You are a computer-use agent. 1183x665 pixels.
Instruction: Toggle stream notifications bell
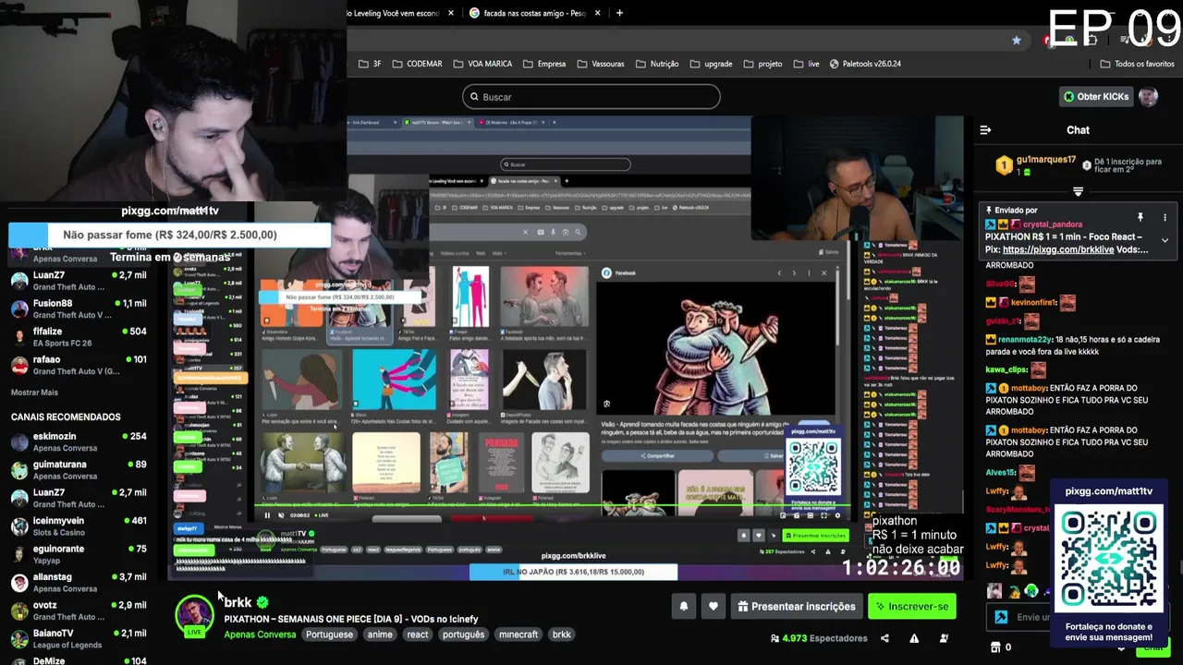(x=684, y=607)
